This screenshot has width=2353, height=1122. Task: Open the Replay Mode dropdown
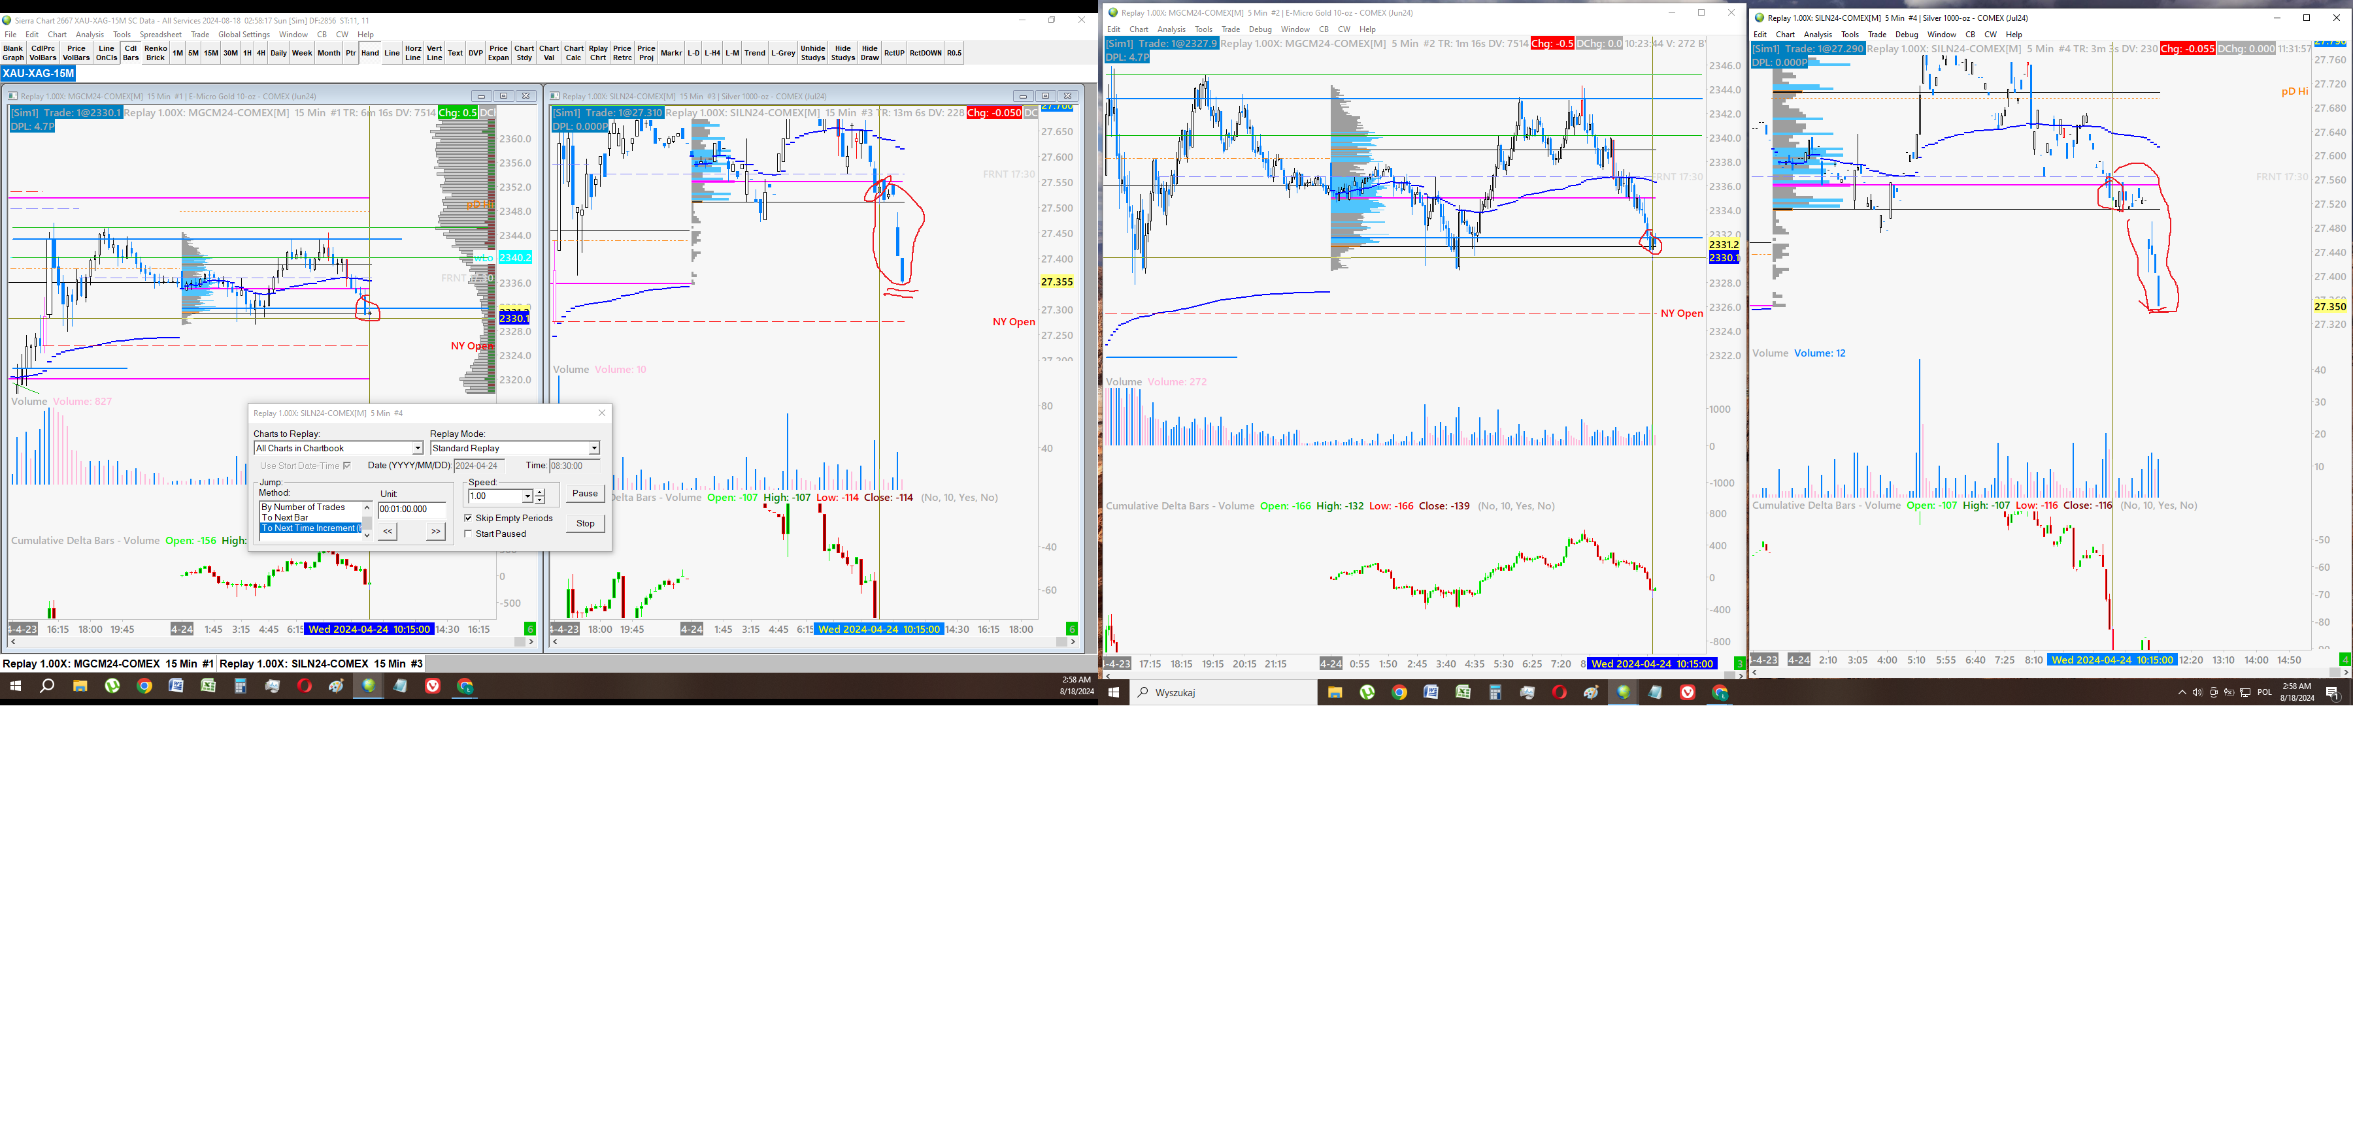[593, 448]
